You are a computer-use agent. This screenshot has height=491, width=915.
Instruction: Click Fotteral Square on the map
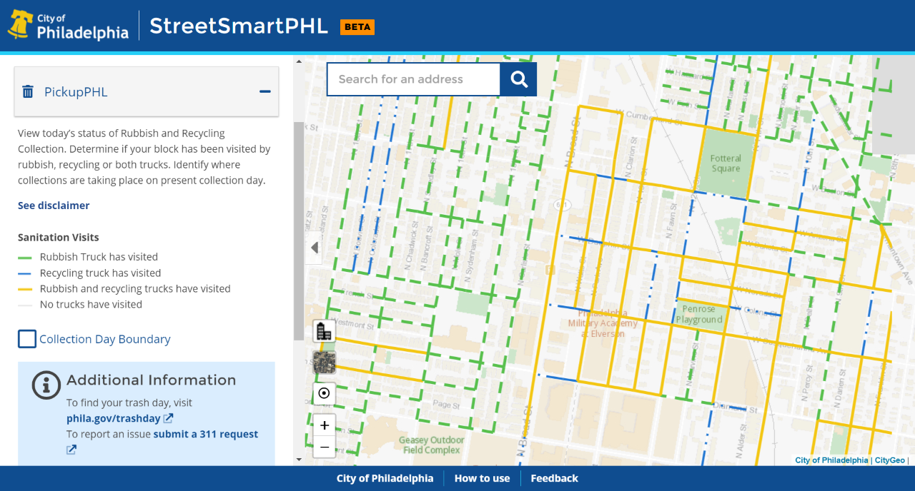726,163
